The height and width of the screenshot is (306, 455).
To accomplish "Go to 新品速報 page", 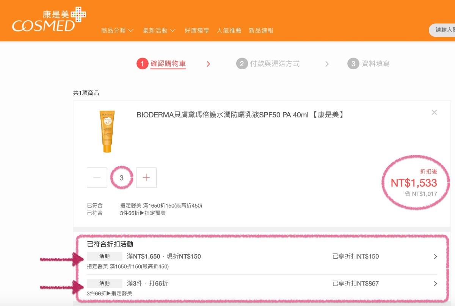I will pos(261,31).
